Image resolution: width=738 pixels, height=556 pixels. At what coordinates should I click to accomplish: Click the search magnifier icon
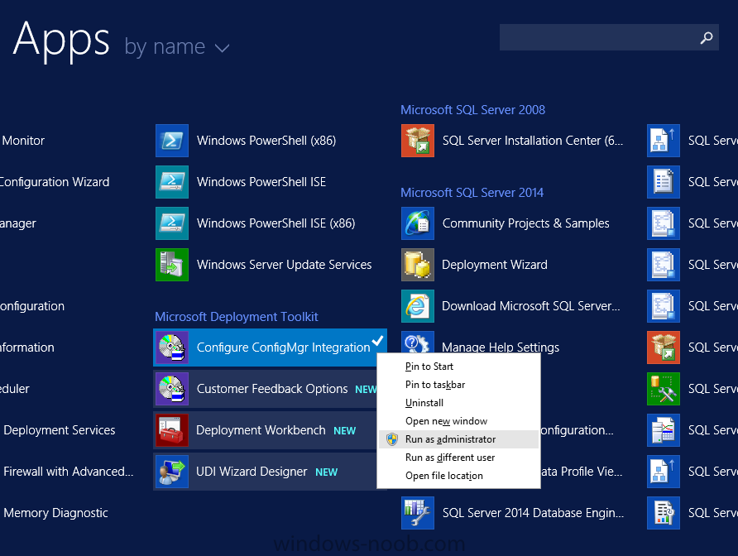[x=706, y=38]
